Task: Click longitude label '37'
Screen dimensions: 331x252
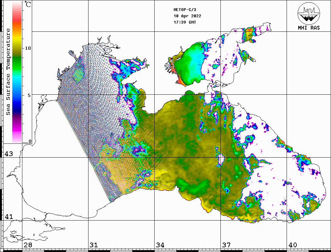Action: tap(226, 245)
